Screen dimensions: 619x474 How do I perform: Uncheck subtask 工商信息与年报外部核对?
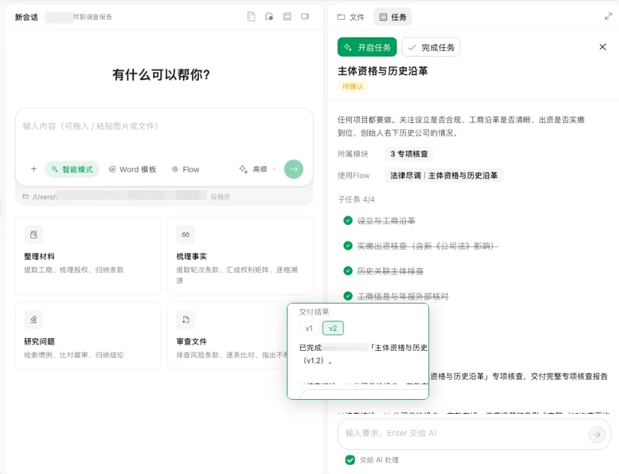[x=348, y=296]
